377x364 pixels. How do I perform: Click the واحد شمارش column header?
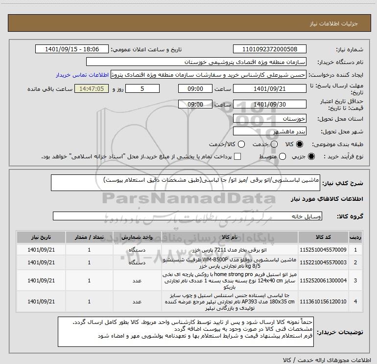pyautogui.click(x=137, y=237)
